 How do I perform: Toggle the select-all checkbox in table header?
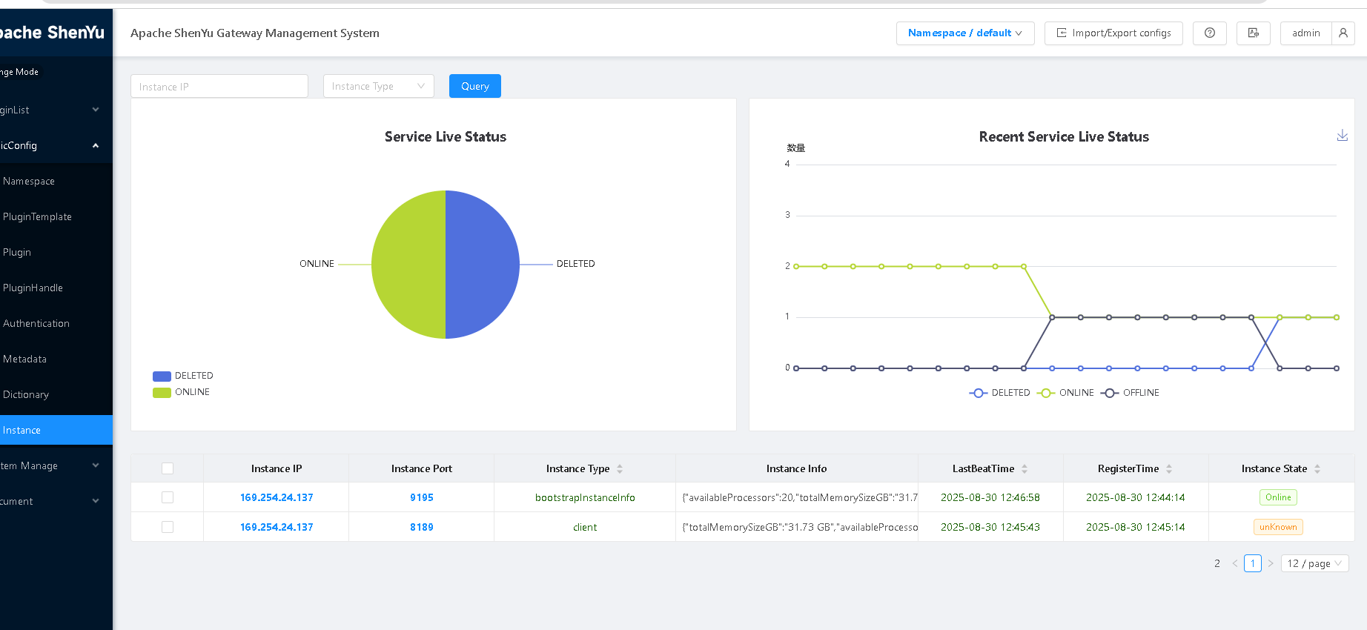(168, 468)
